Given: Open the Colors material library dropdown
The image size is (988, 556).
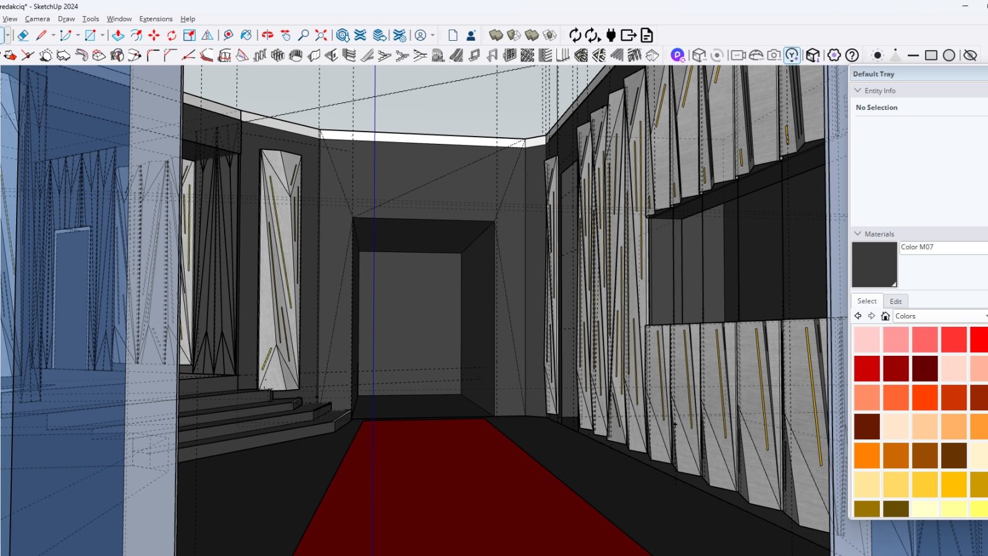Looking at the screenshot, I should point(940,316).
